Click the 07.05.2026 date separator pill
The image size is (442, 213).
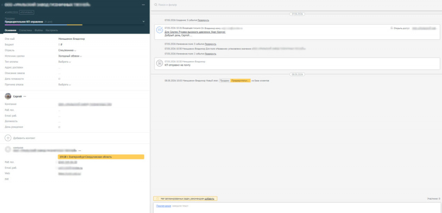pos(297,14)
